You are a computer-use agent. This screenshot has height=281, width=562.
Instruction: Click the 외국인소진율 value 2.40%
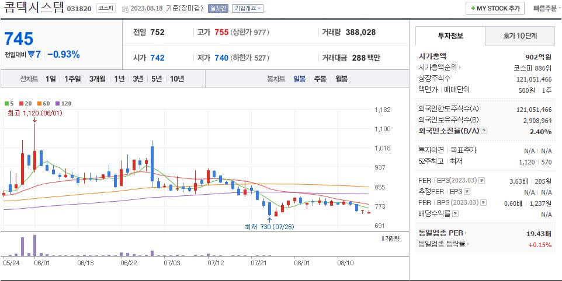tap(540, 132)
